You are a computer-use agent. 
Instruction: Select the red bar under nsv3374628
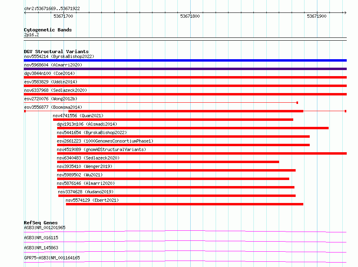click(177, 196)
